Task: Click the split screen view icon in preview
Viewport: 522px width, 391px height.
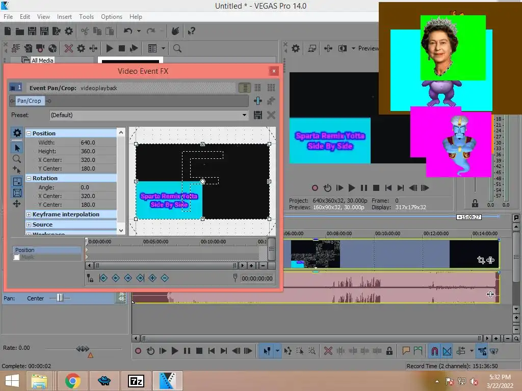Action: click(x=342, y=48)
